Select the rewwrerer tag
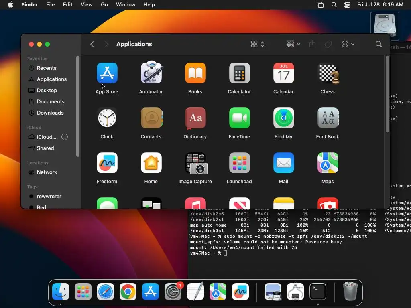411x308 pixels. pos(50,196)
